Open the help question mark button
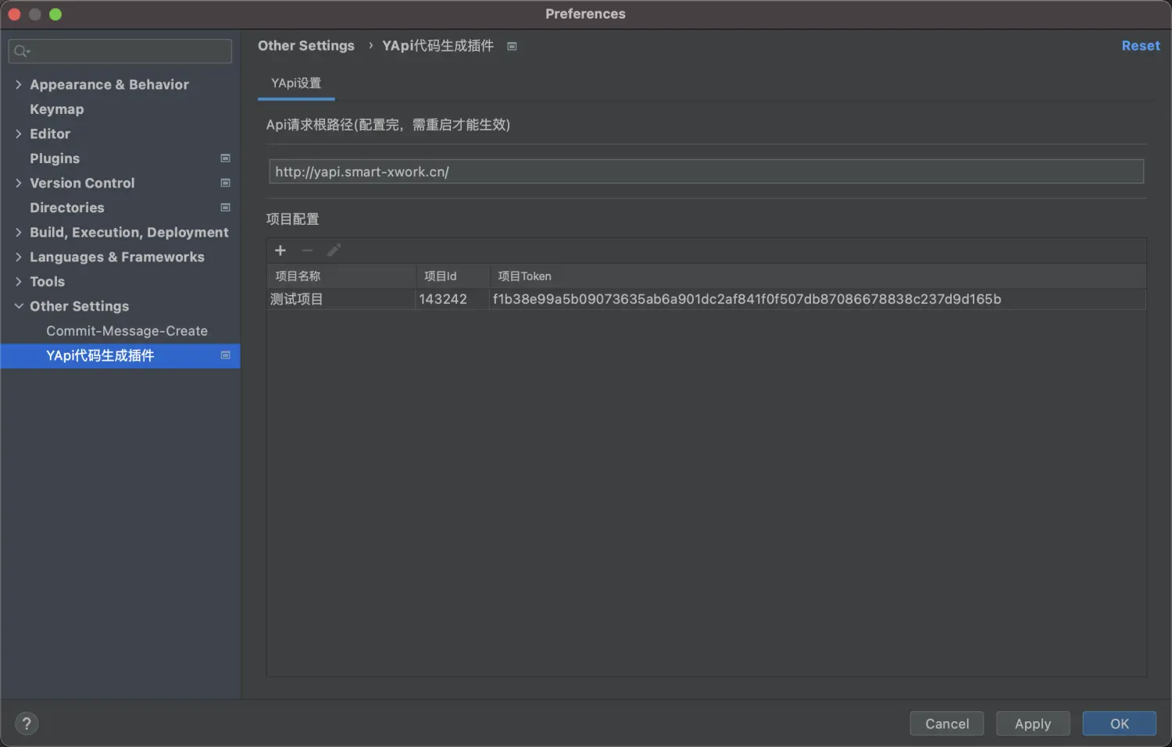The height and width of the screenshot is (747, 1172). click(27, 724)
